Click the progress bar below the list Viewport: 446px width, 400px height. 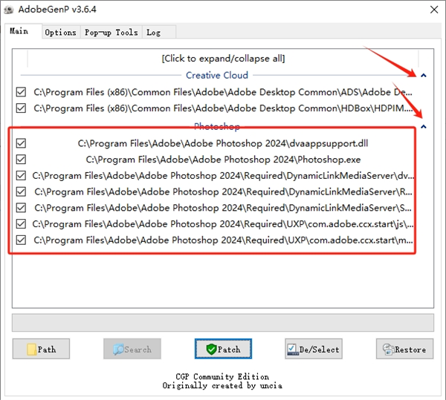coord(223,323)
